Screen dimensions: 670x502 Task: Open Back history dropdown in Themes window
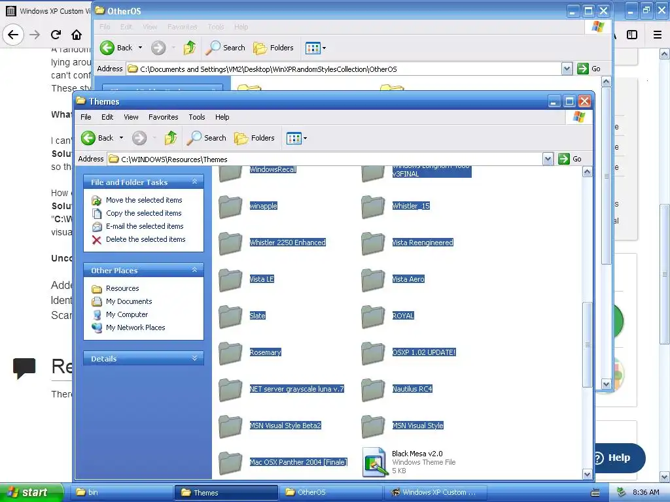coord(121,138)
